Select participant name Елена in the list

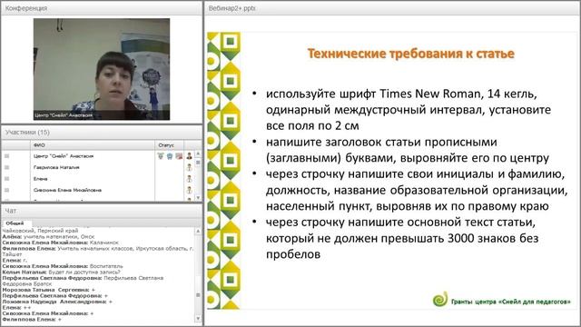click(x=40, y=179)
